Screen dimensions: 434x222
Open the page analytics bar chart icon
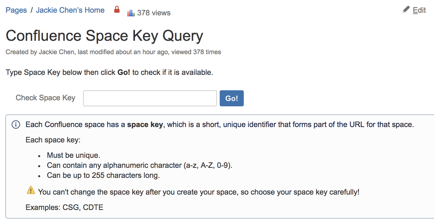pos(131,13)
